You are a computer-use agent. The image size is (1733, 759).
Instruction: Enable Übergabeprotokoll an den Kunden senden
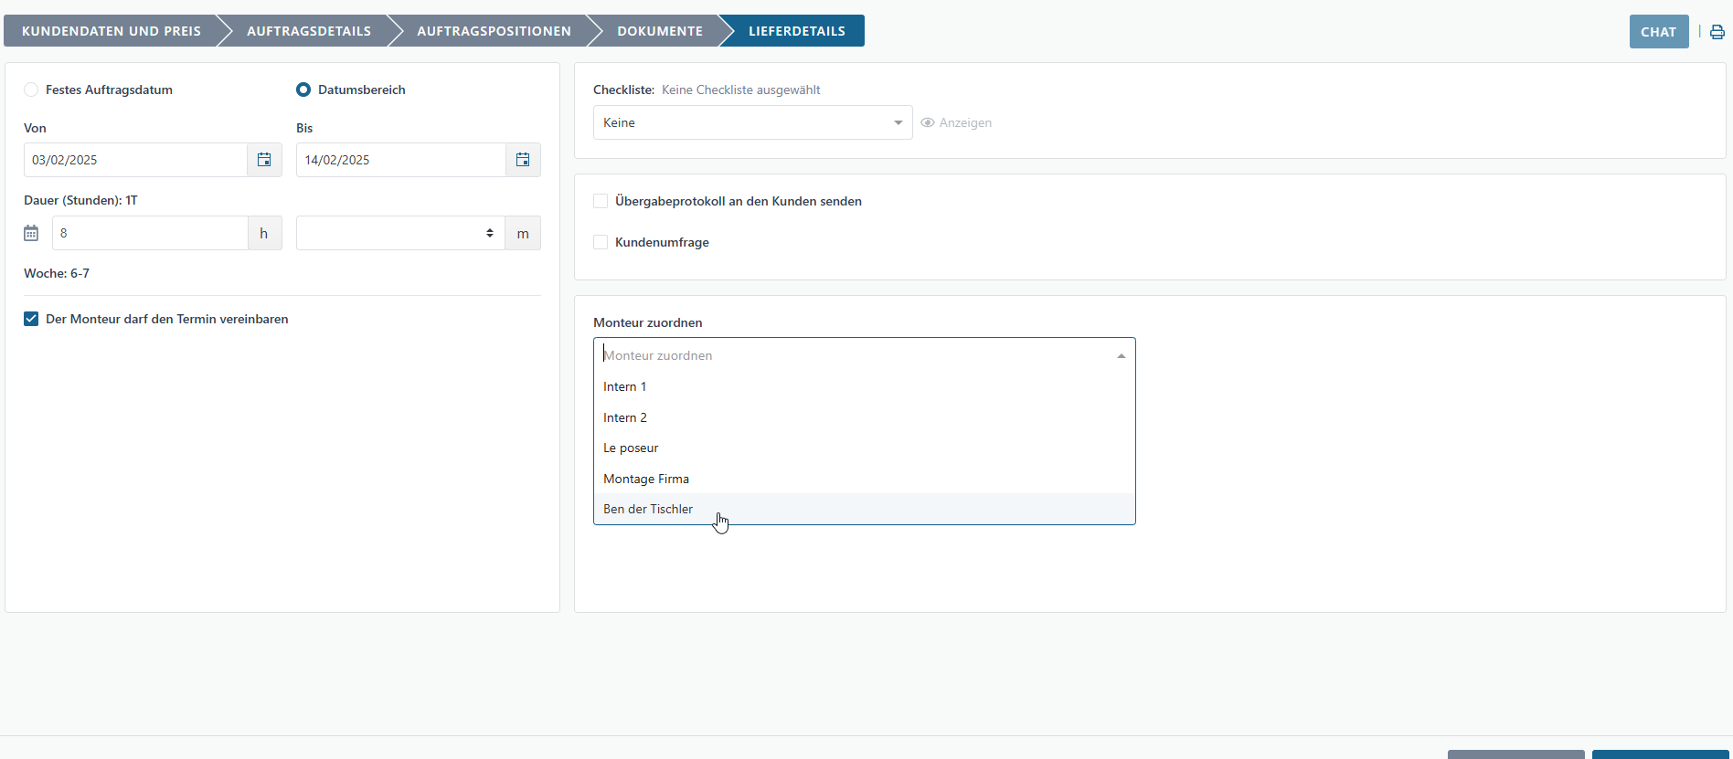[601, 201]
